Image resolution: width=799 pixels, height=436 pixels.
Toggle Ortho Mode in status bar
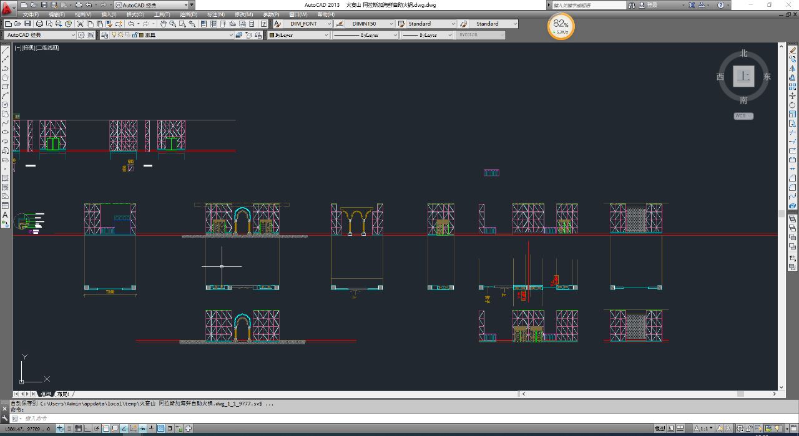pyautogui.click(x=87, y=429)
